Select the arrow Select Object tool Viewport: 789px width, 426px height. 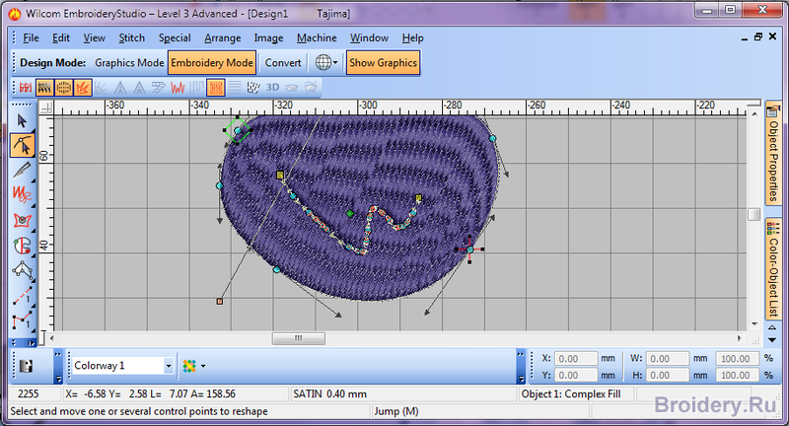[22, 120]
